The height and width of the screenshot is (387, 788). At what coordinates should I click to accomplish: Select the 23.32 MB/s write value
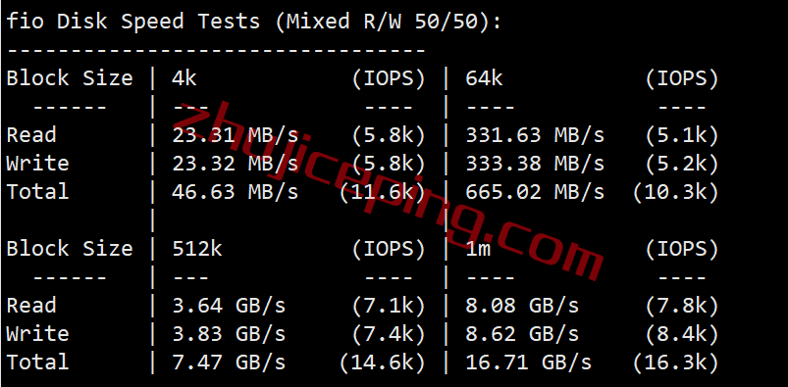(x=236, y=164)
